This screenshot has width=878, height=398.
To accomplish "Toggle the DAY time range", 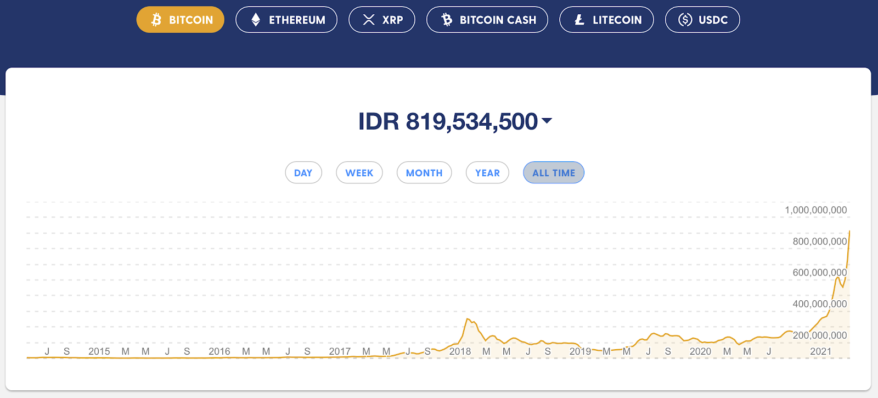I will coord(303,172).
